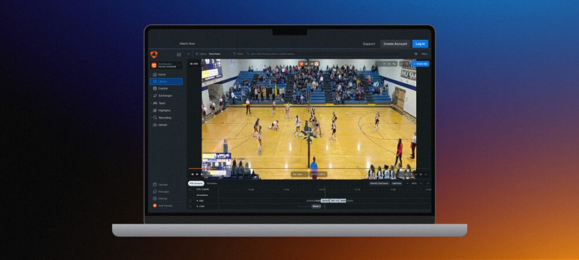
Task: Open the team switcher for Varsity Volleyball
Action: point(166,65)
